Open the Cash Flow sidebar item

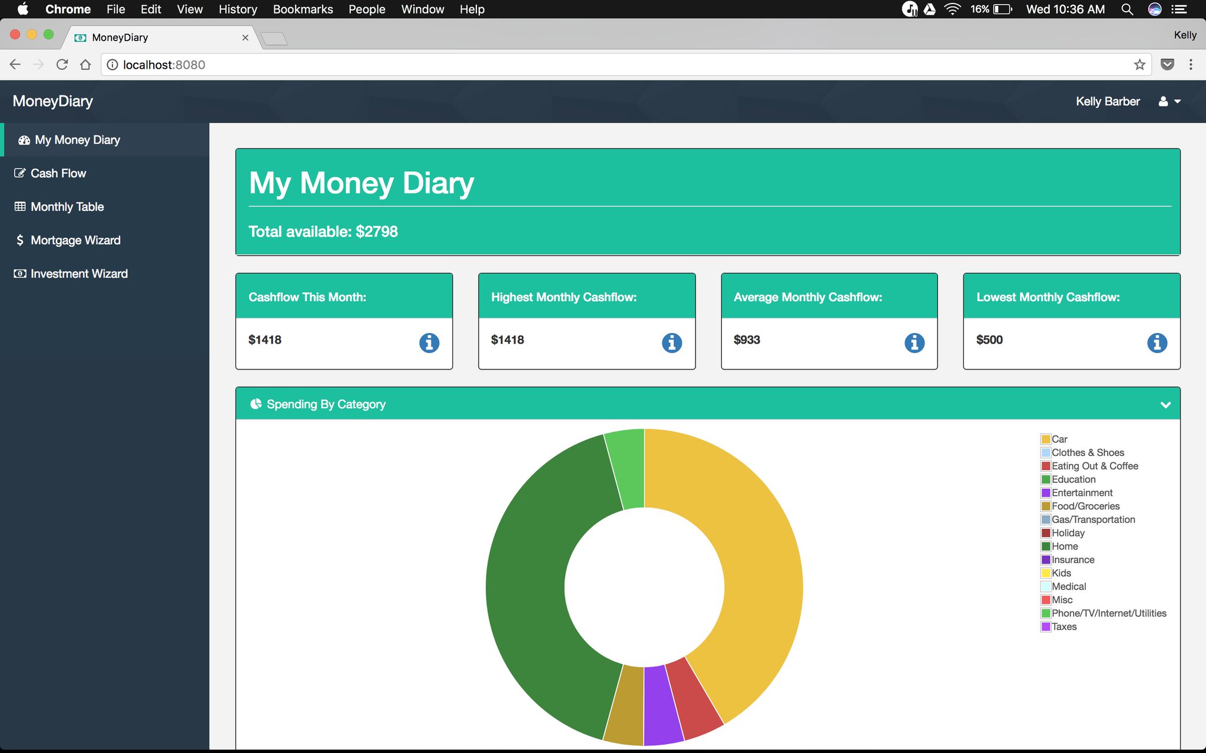coord(58,173)
